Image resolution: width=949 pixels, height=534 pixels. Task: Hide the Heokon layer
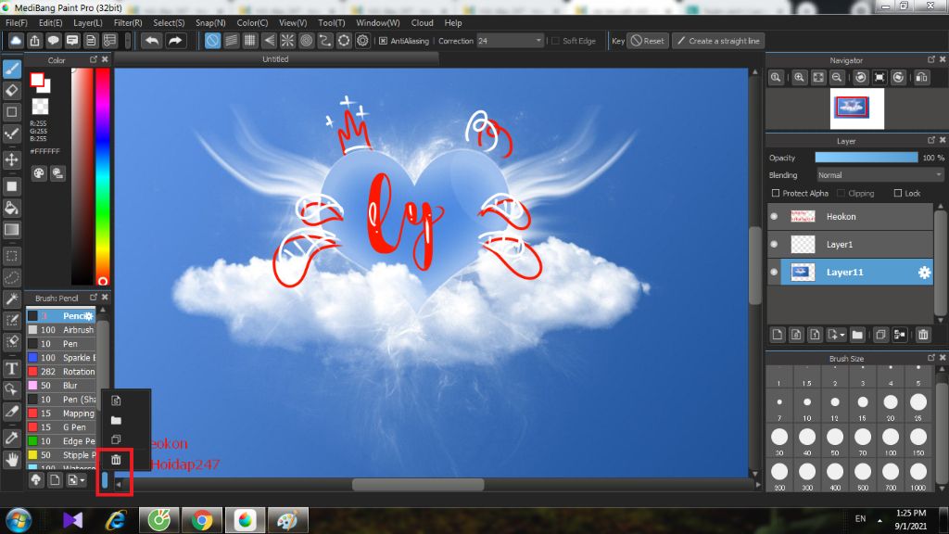(x=774, y=217)
